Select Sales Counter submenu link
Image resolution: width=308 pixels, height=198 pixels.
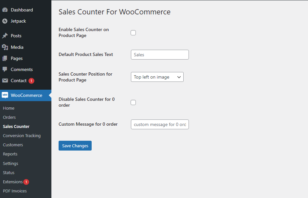click(x=16, y=127)
